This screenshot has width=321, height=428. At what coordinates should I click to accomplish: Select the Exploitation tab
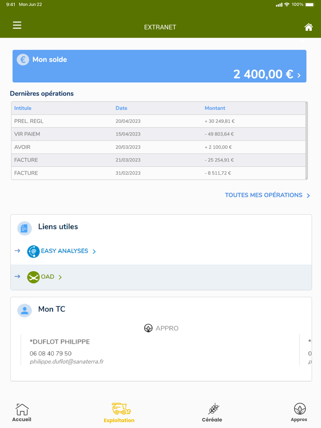[x=119, y=413]
